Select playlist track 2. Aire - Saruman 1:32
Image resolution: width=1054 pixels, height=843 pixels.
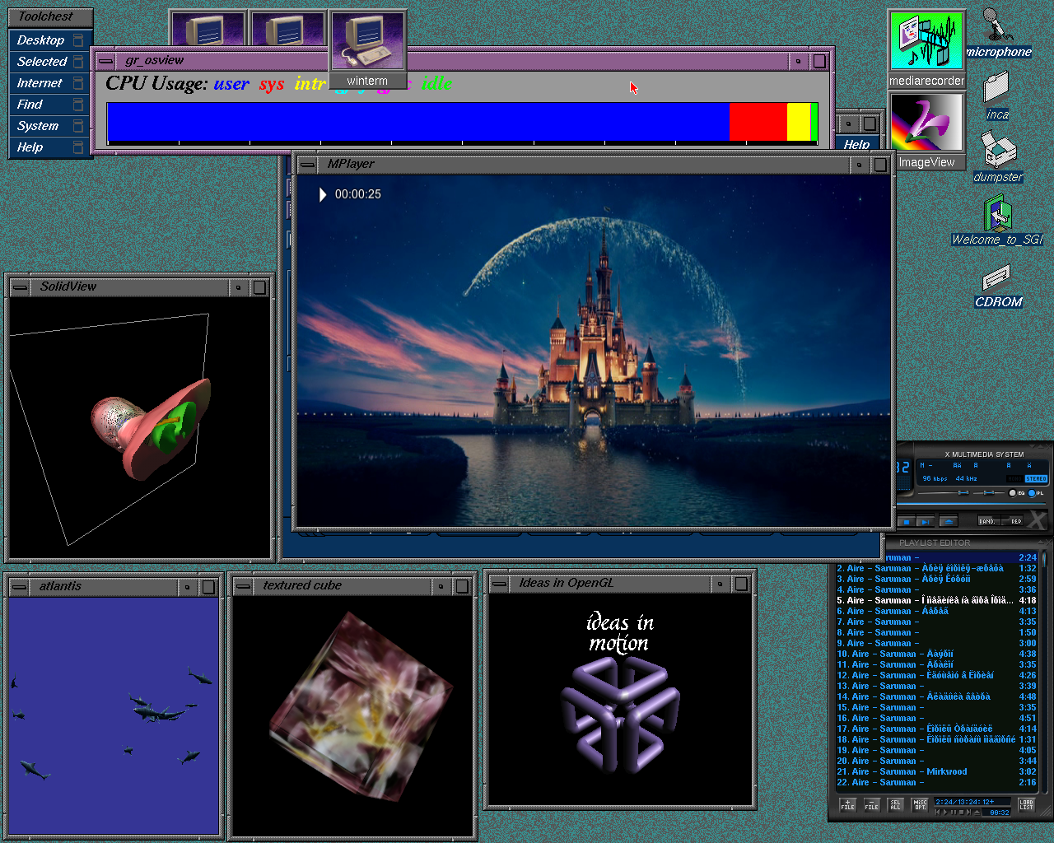click(937, 568)
